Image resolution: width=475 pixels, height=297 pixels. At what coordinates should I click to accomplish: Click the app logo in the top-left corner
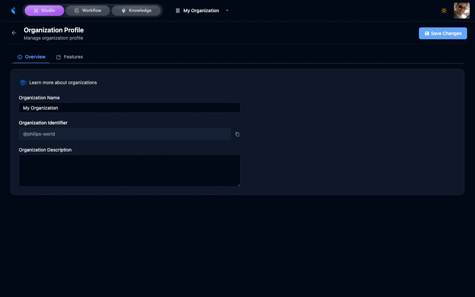click(x=13, y=10)
